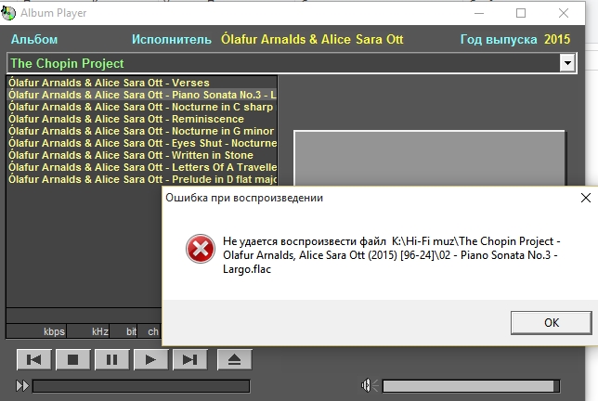The image size is (598, 401).
Task: Click the album name The Chopin Project
Action: [67, 63]
